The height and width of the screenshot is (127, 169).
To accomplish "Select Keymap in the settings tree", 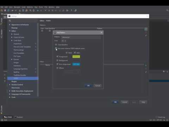I will coord(14,28).
